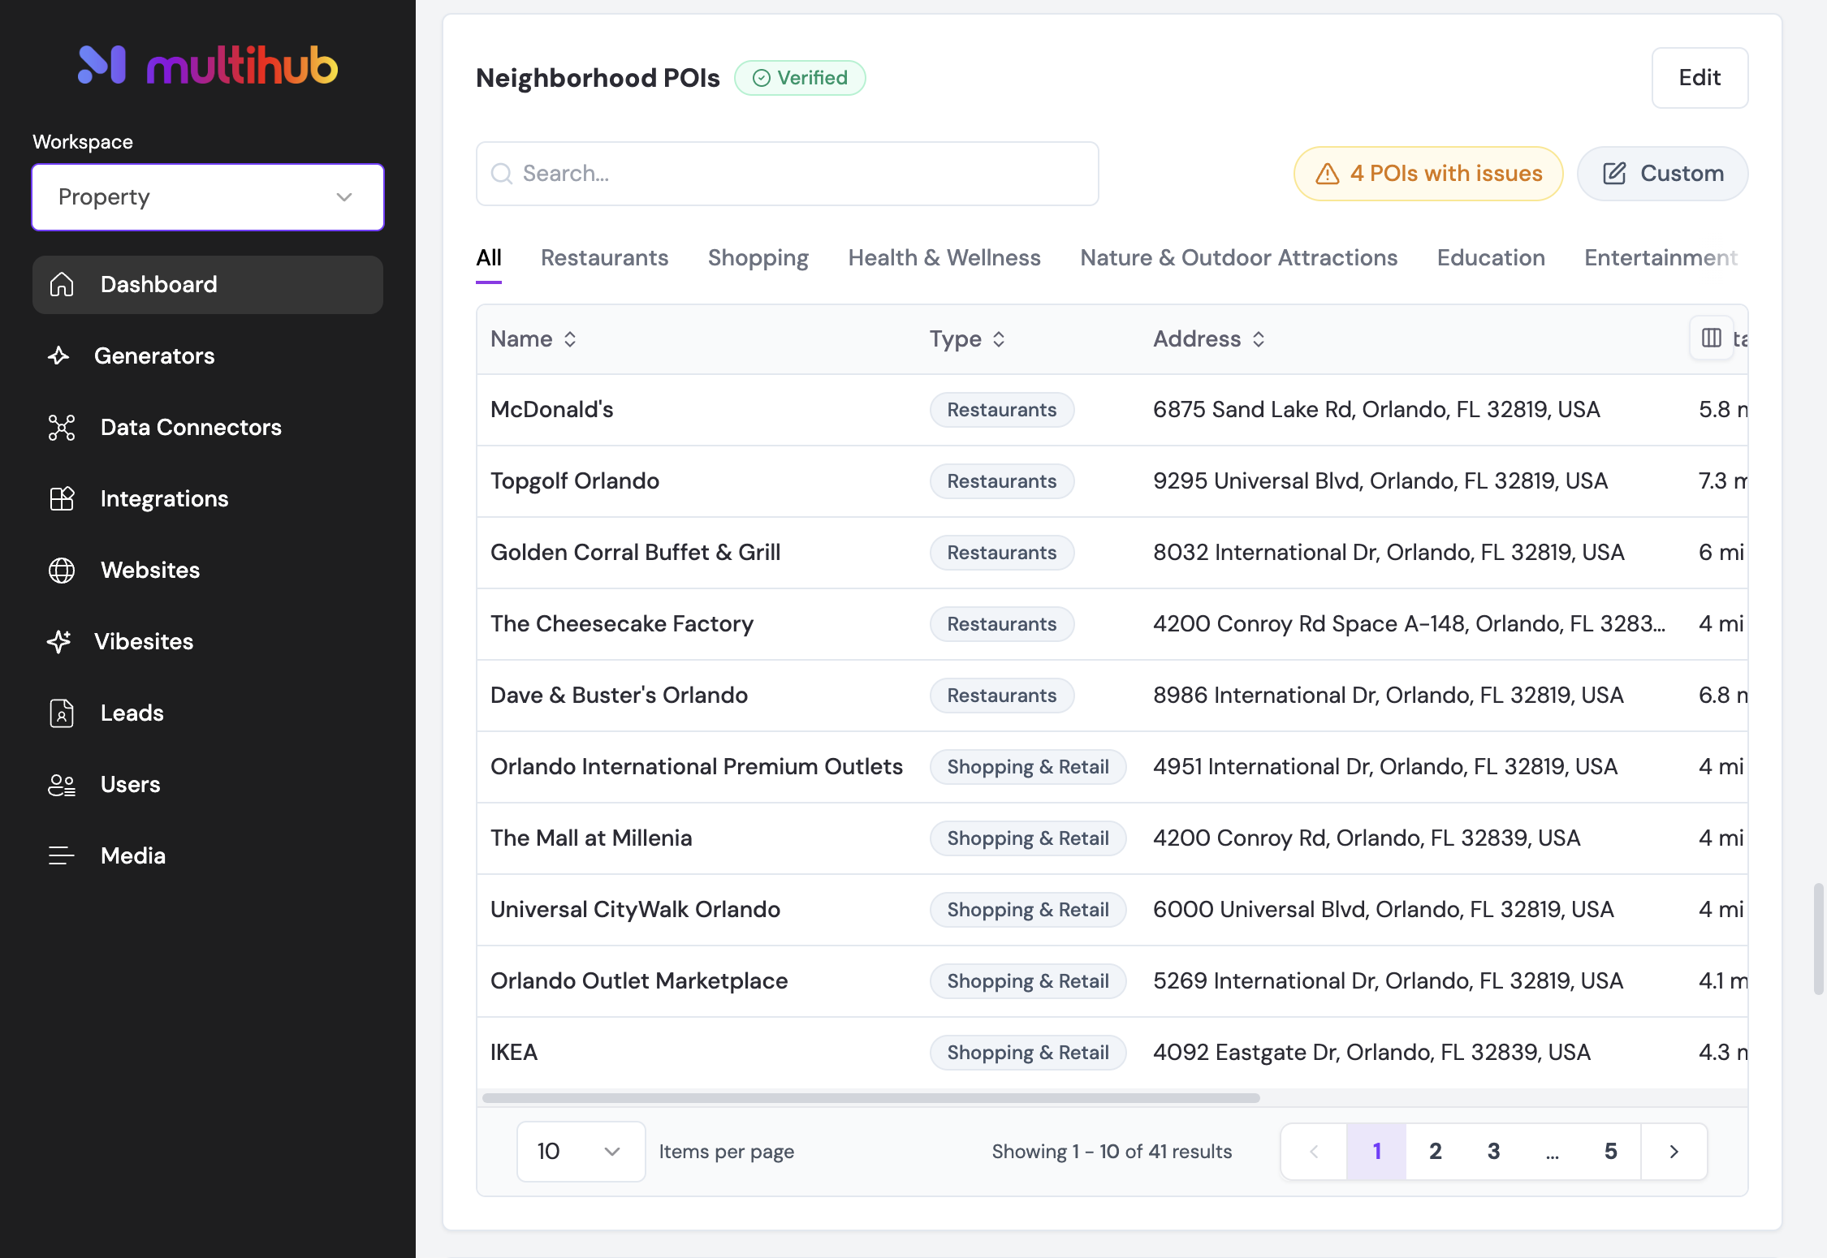Viewport: 1827px width, 1258px height.
Task: Open Websites in sidebar
Action: pos(208,571)
